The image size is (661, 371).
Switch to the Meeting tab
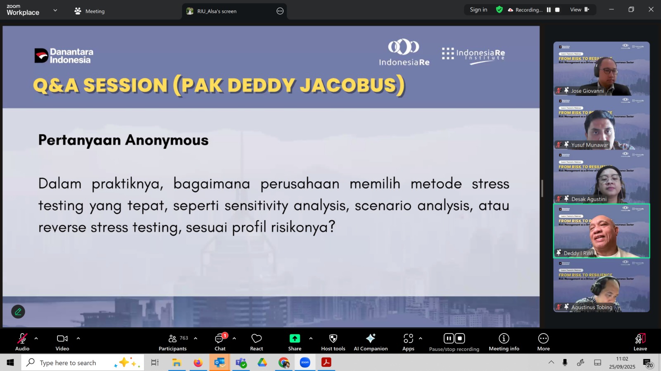coord(90,11)
